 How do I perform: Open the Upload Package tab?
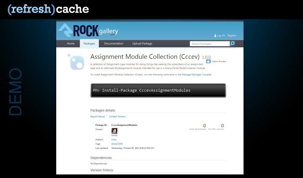pyautogui.click(x=142, y=44)
